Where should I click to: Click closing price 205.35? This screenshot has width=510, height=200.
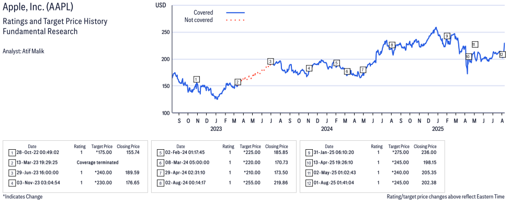point(429,173)
